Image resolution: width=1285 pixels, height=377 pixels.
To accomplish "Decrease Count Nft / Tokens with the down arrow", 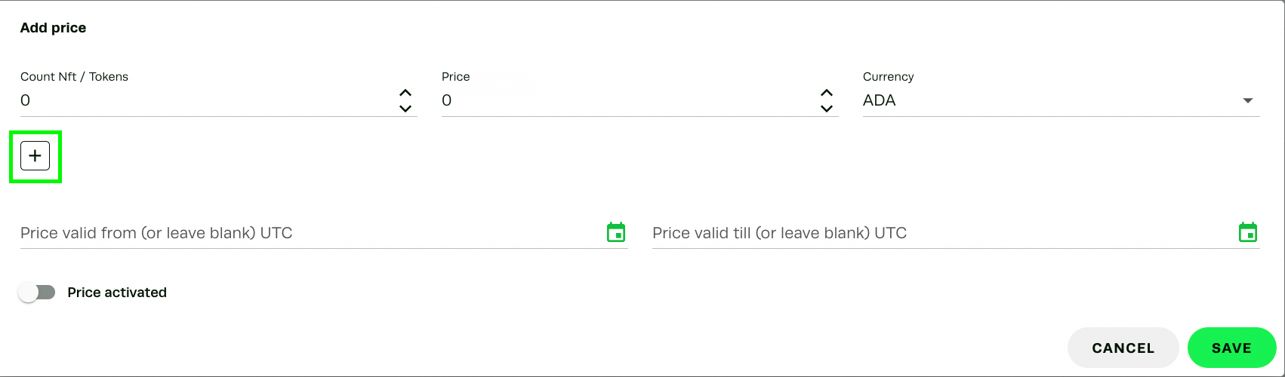I will 405,109.
